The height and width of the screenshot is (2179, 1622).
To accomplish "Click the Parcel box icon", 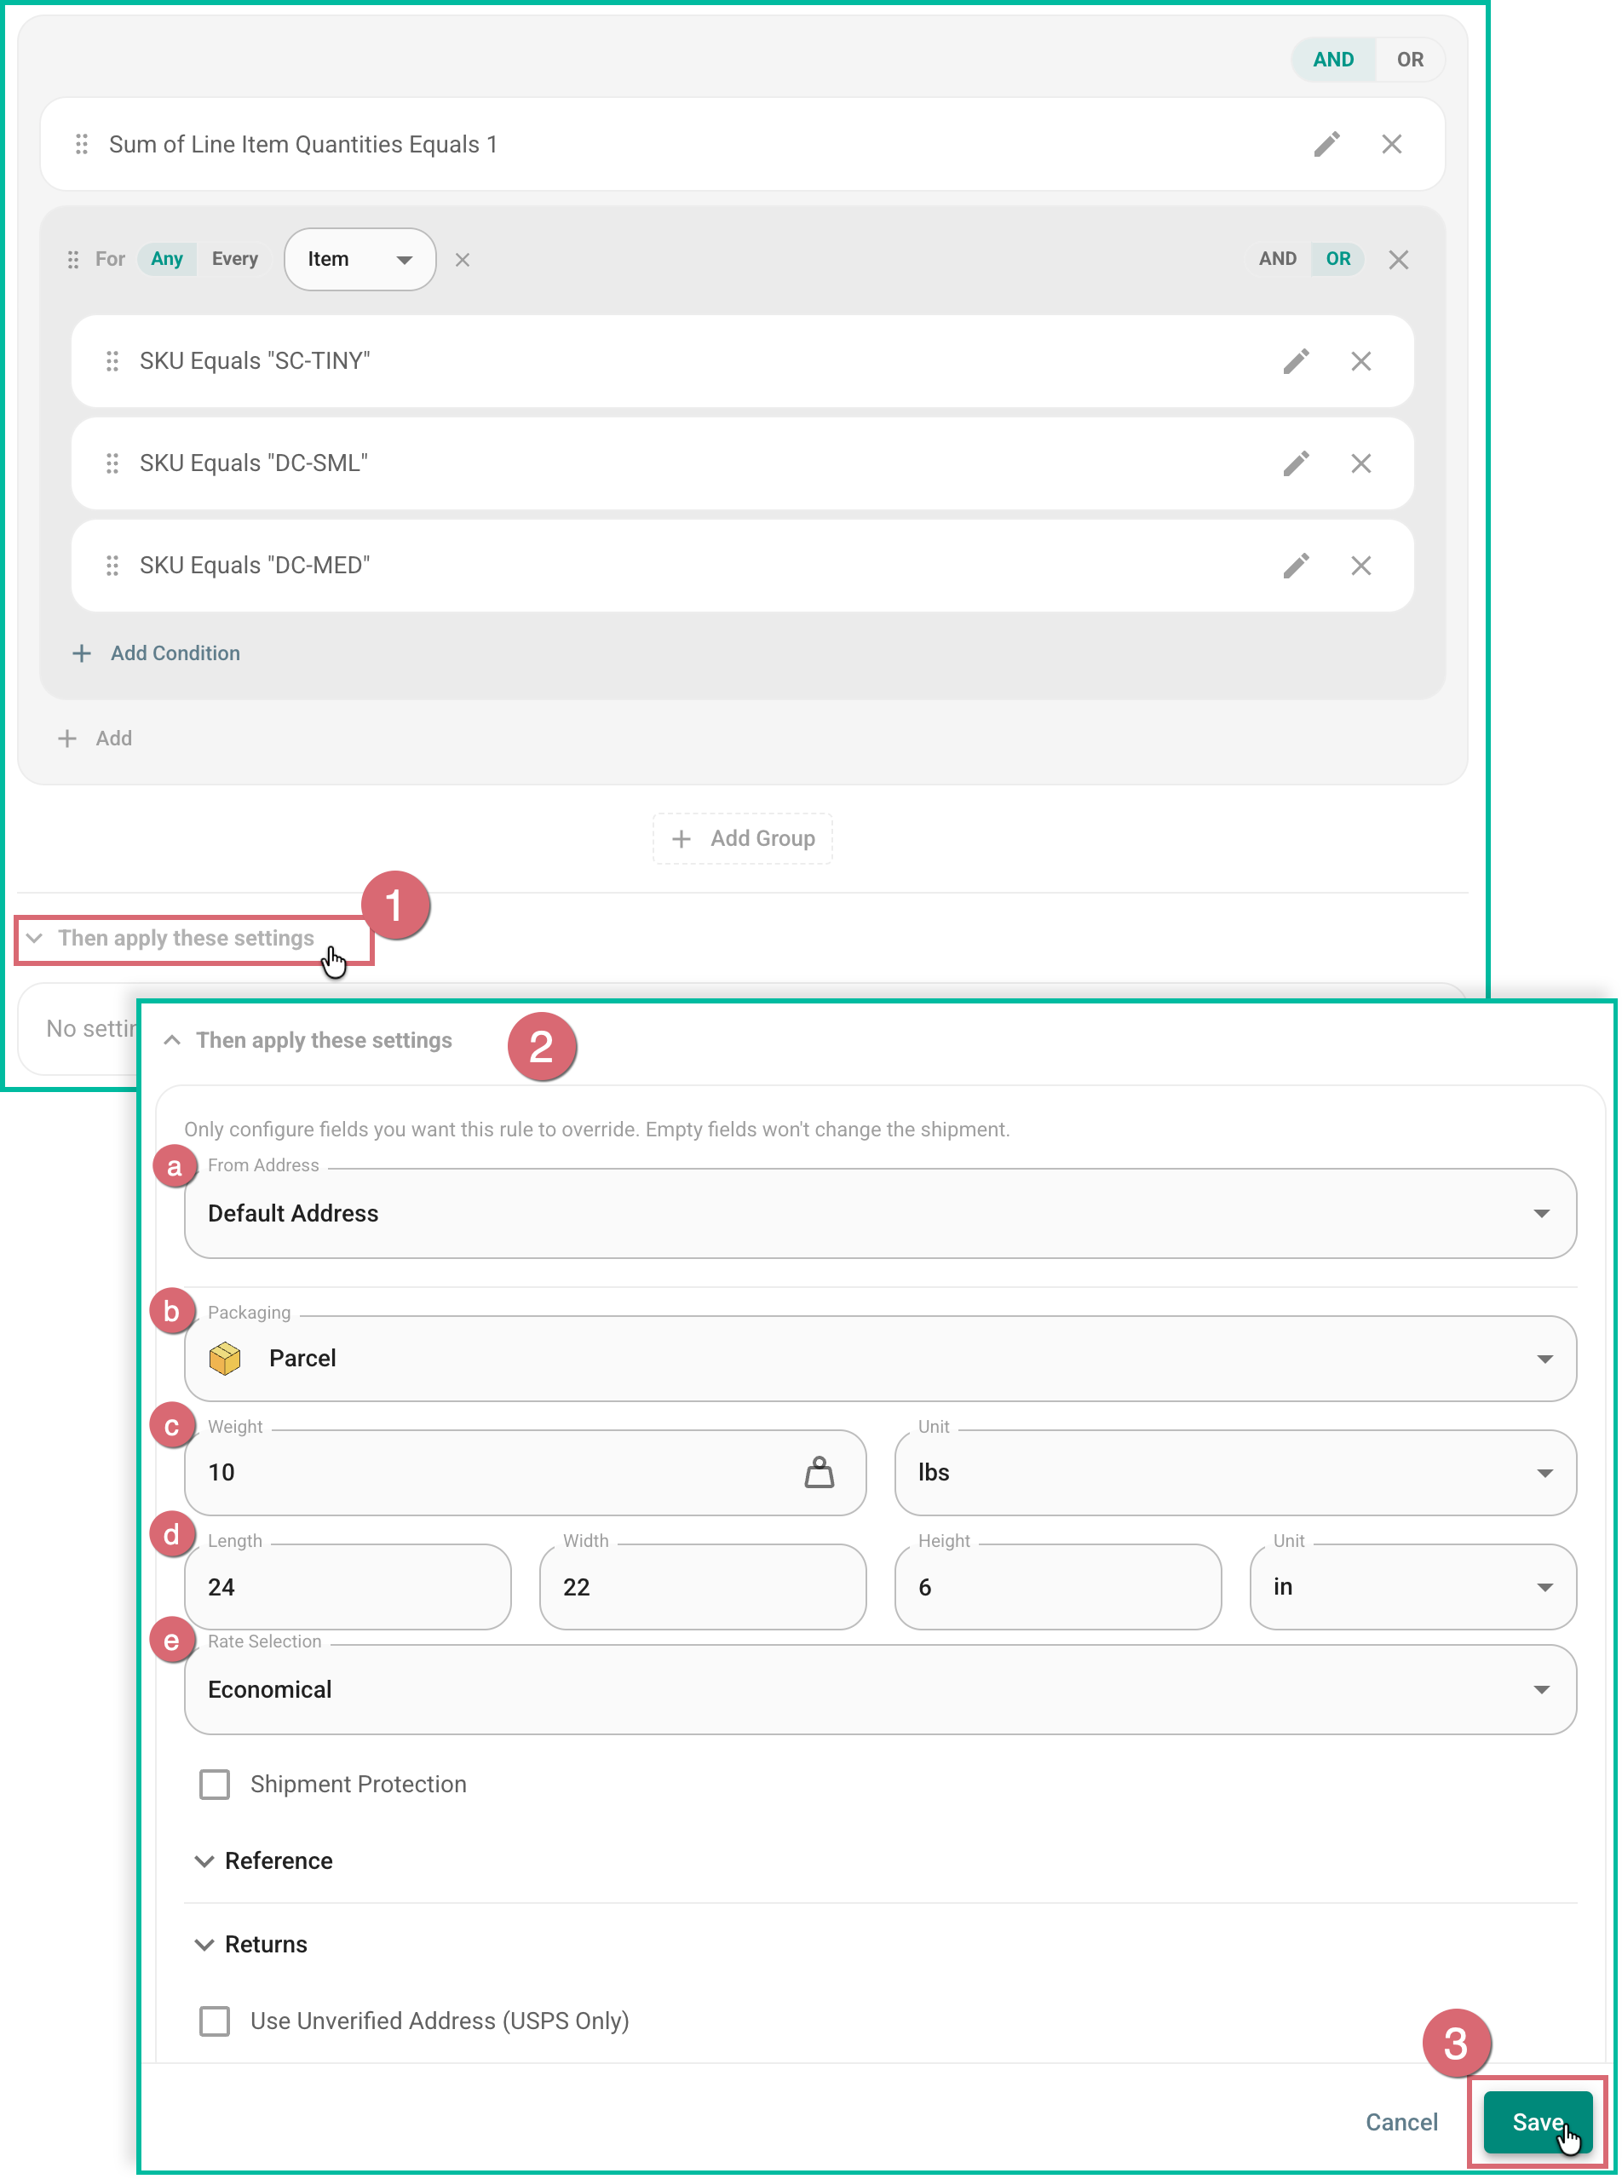I will pos(225,1359).
